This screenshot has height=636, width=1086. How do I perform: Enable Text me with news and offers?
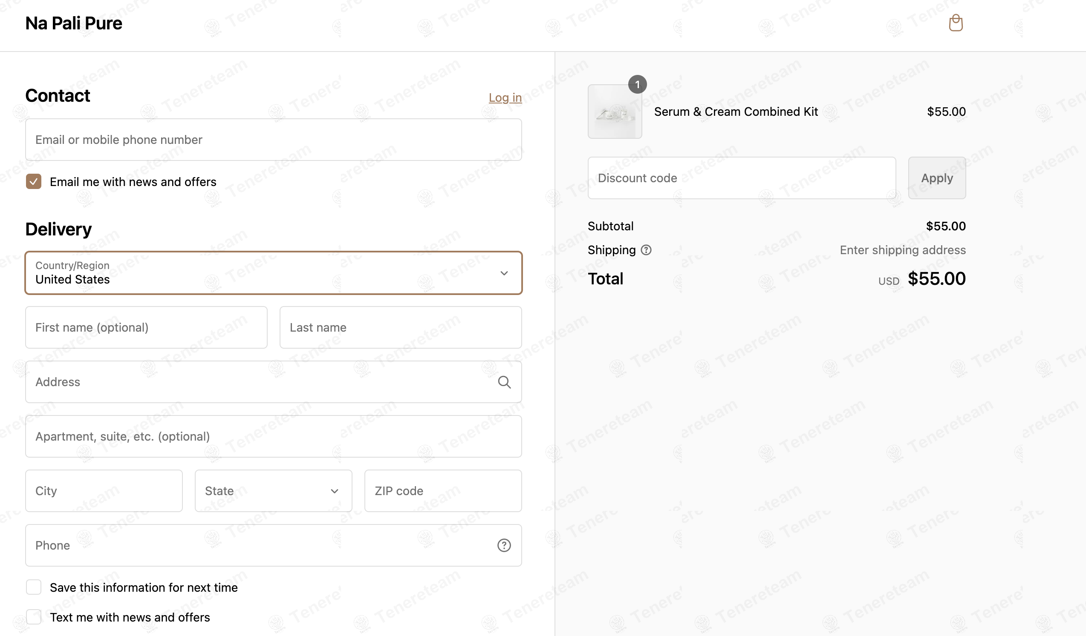point(34,617)
